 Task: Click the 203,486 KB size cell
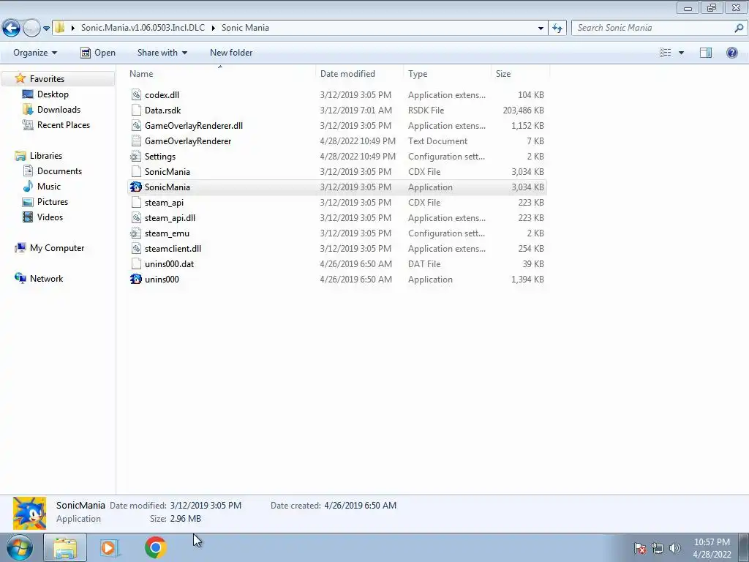pyautogui.click(x=523, y=110)
